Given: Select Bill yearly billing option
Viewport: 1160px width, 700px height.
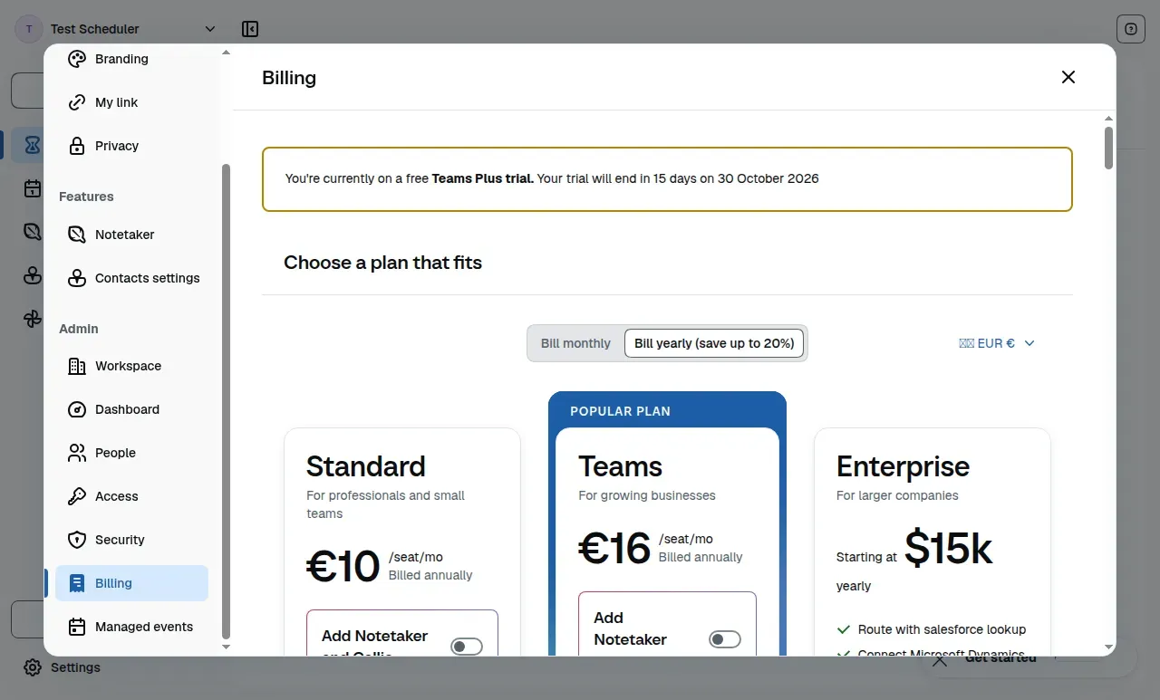Looking at the screenshot, I should coord(714,343).
